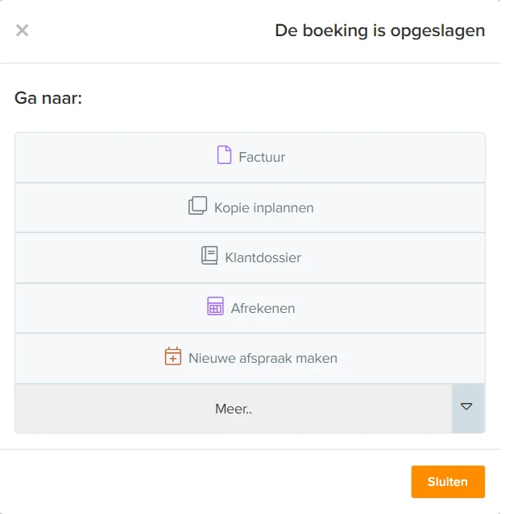
Task: Open the Klantdossier entry
Action: [250, 258]
